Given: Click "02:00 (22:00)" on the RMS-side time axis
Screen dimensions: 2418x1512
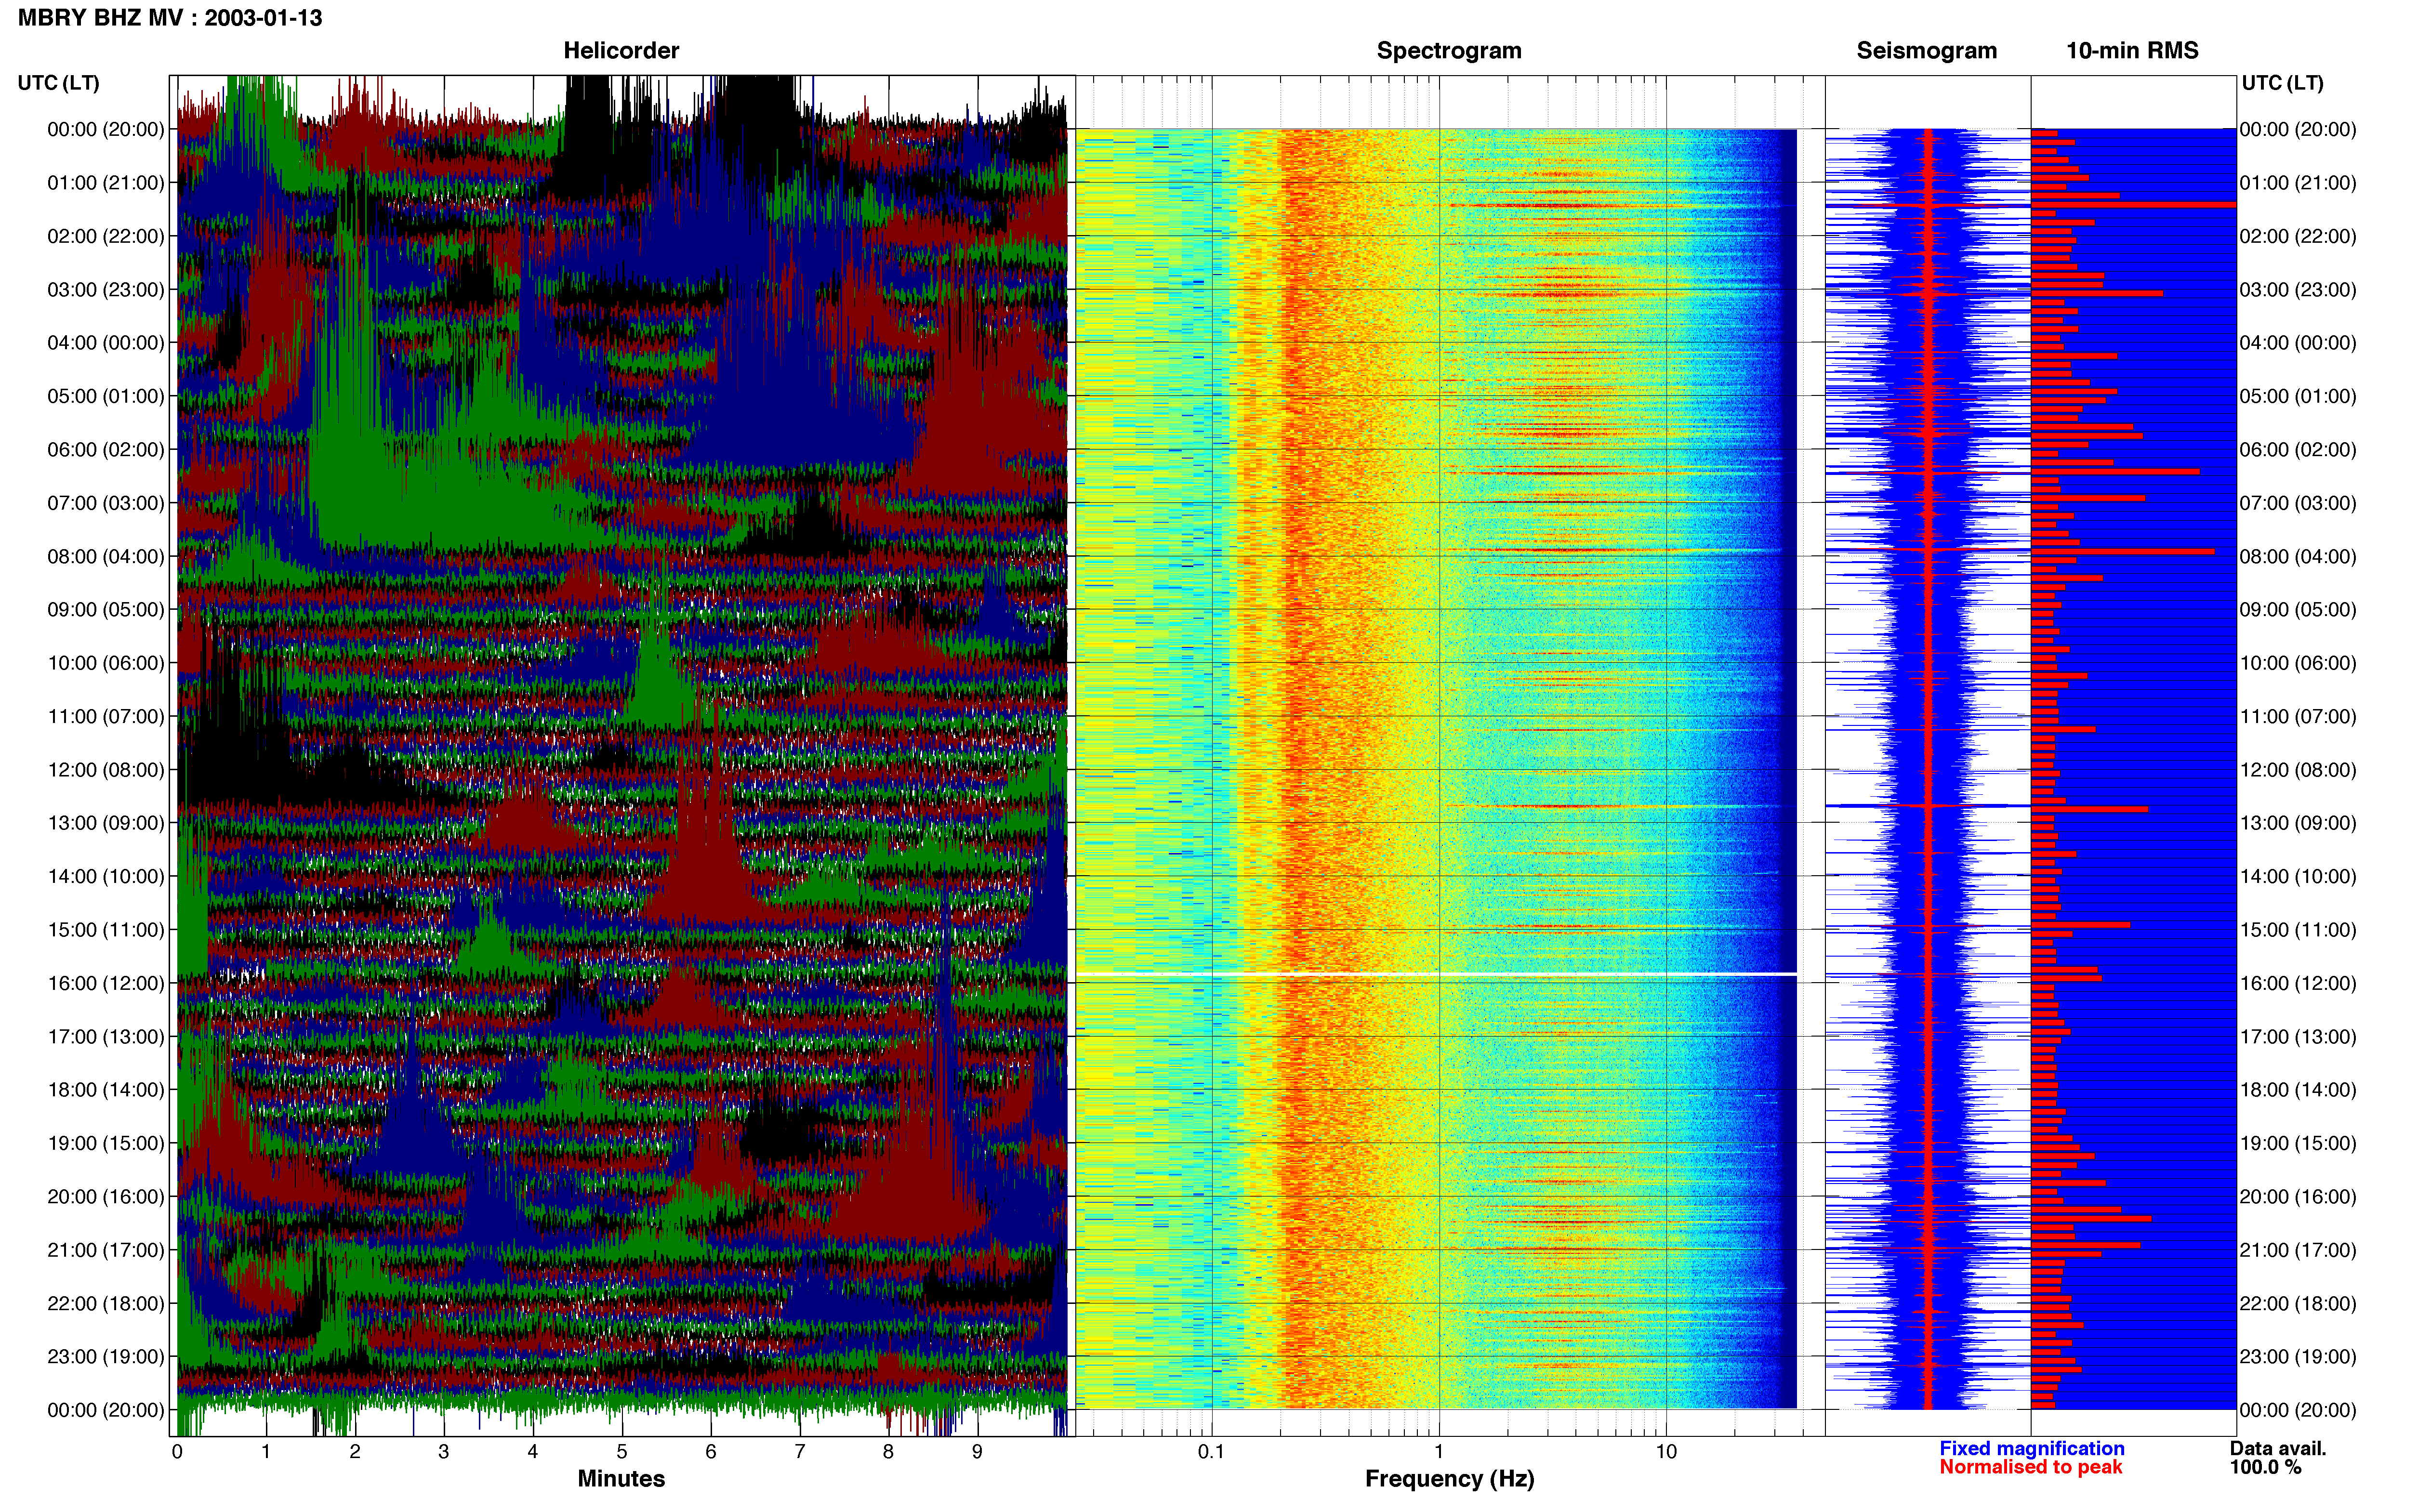Looking at the screenshot, I should point(2298,237).
